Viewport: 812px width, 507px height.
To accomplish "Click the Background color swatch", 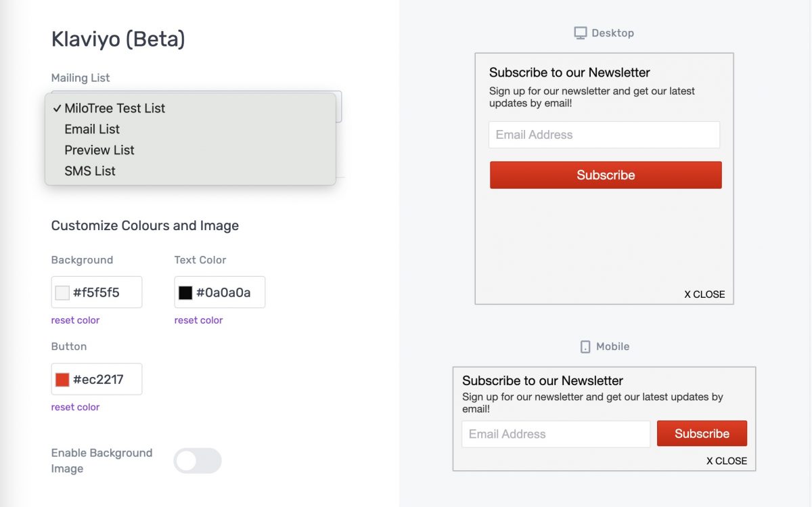I will click(62, 293).
